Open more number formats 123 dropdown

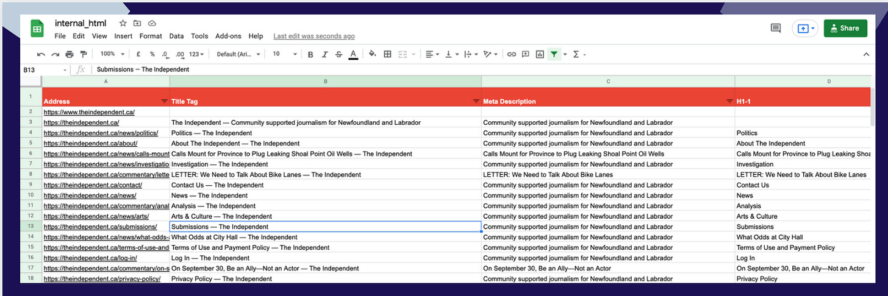196,54
